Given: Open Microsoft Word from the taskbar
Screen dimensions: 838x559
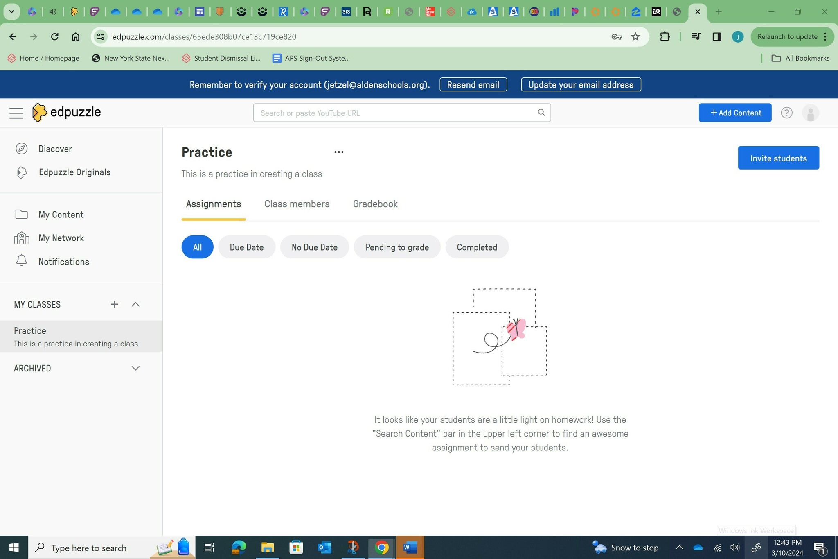Looking at the screenshot, I should tap(410, 548).
